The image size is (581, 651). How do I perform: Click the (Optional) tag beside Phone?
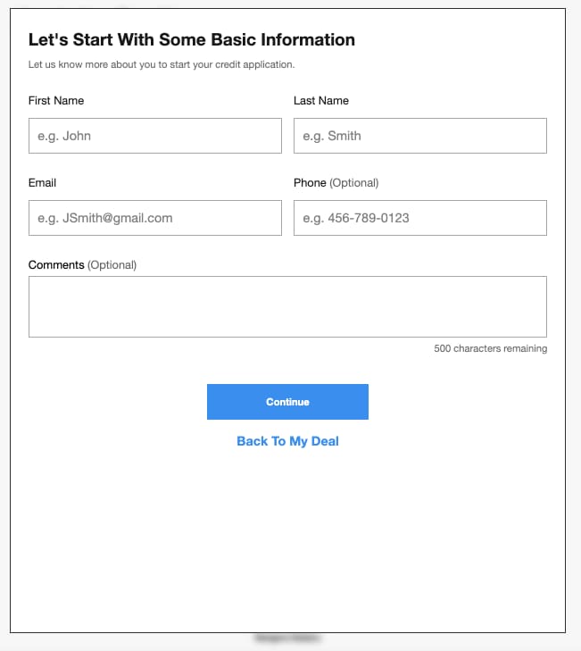tap(354, 183)
